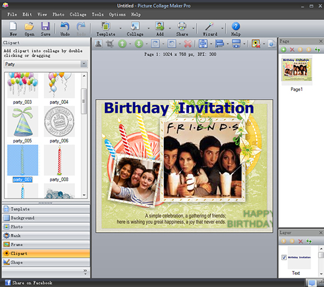Click the first rotate icon in edit toolbar
The width and height of the screenshot is (324, 287).
click(155, 44)
